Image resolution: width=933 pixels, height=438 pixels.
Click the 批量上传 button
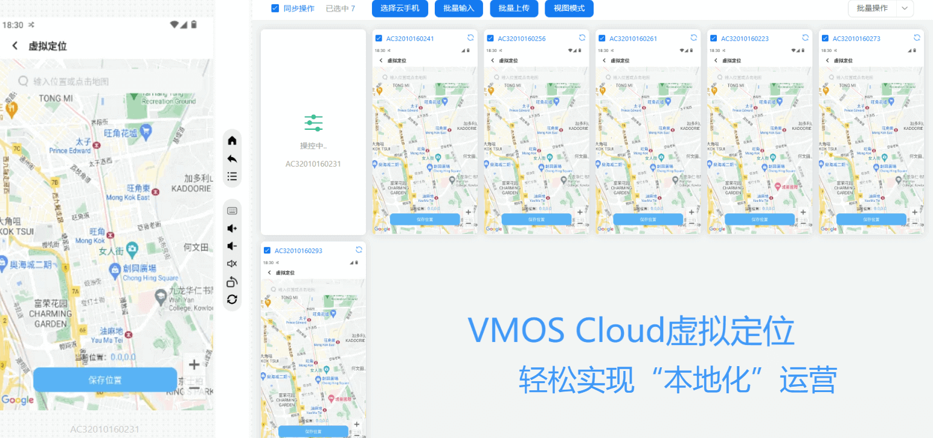tap(514, 8)
